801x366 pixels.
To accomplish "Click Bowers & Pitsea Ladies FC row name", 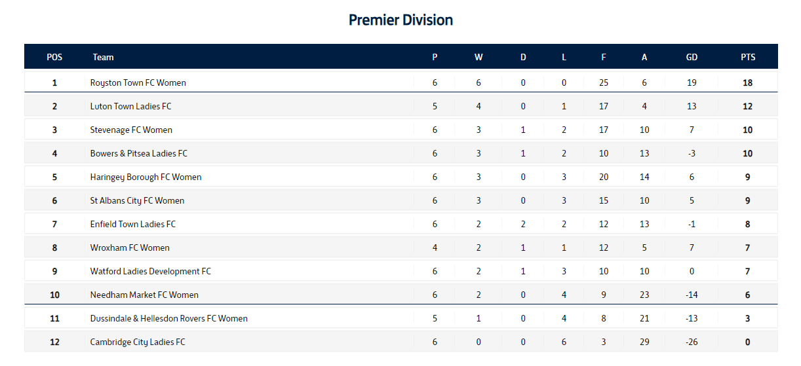I will coord(138,154).
